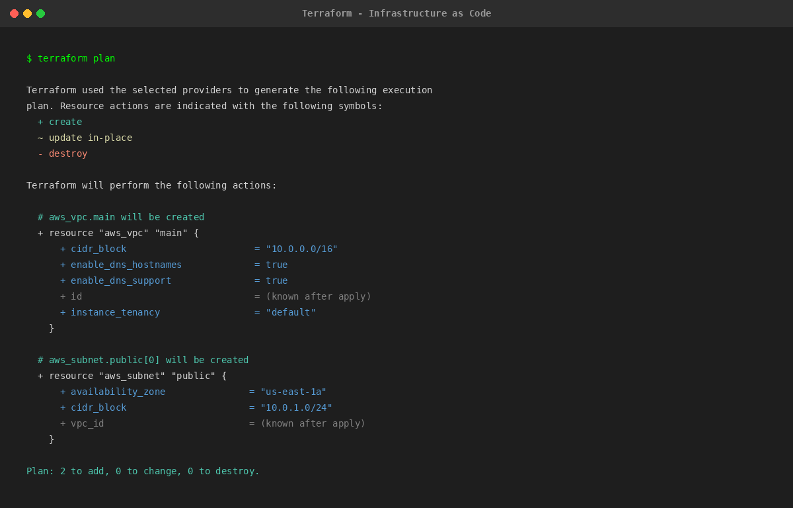
Task: Select the enable_dns_support true value
Action: click(278, 280)
